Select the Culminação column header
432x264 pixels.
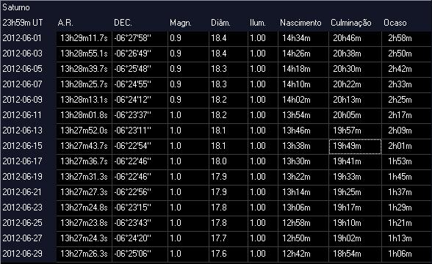coord(351,23)
